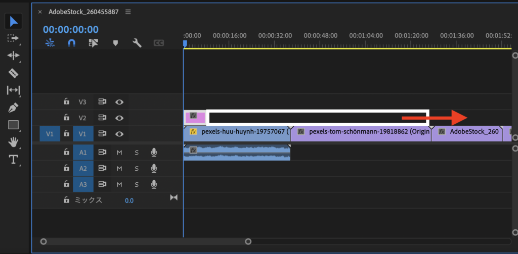Select the pexels-tom-schönmann clip on V1
518x254 pixels.
(361, 132)
